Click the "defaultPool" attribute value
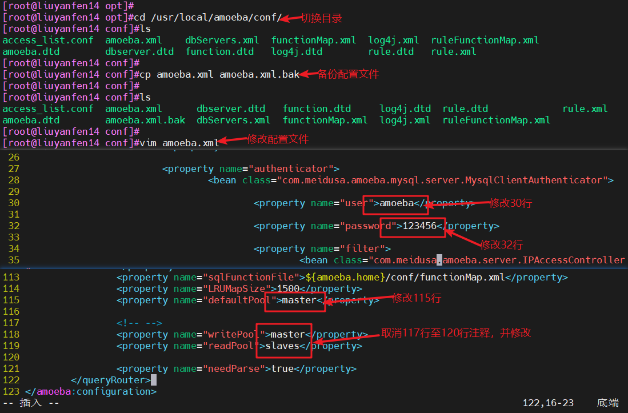Screen dimensions: 628x413 click(x=239, y=300)
